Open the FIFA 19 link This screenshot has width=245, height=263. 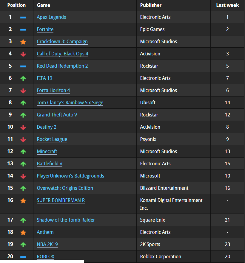(x=44, y=78)
